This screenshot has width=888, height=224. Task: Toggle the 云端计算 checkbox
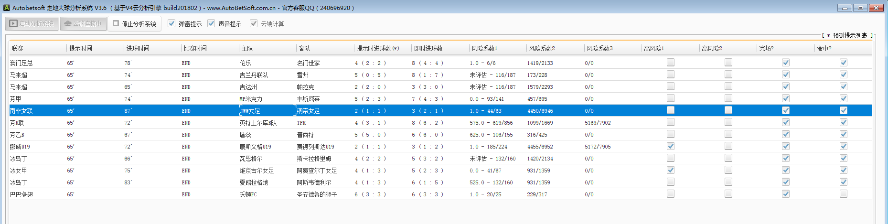[254, 23]
